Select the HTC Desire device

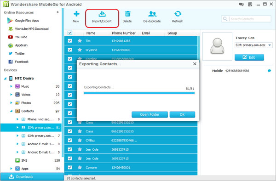[24, 79]
